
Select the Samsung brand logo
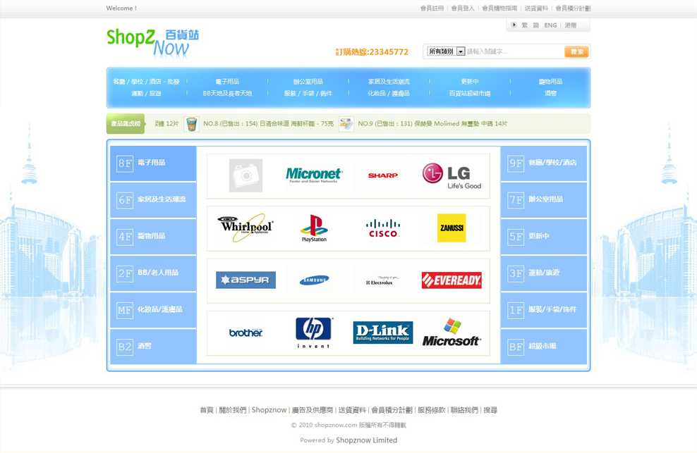(x=314, y=280)
